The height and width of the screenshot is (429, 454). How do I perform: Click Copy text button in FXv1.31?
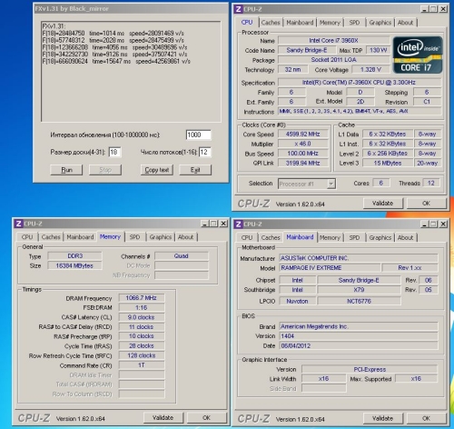coord(157,170)
